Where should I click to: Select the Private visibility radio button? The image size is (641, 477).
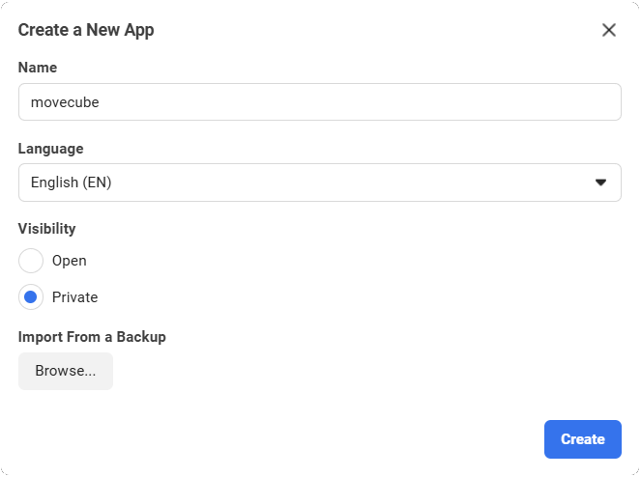(31, 297)
